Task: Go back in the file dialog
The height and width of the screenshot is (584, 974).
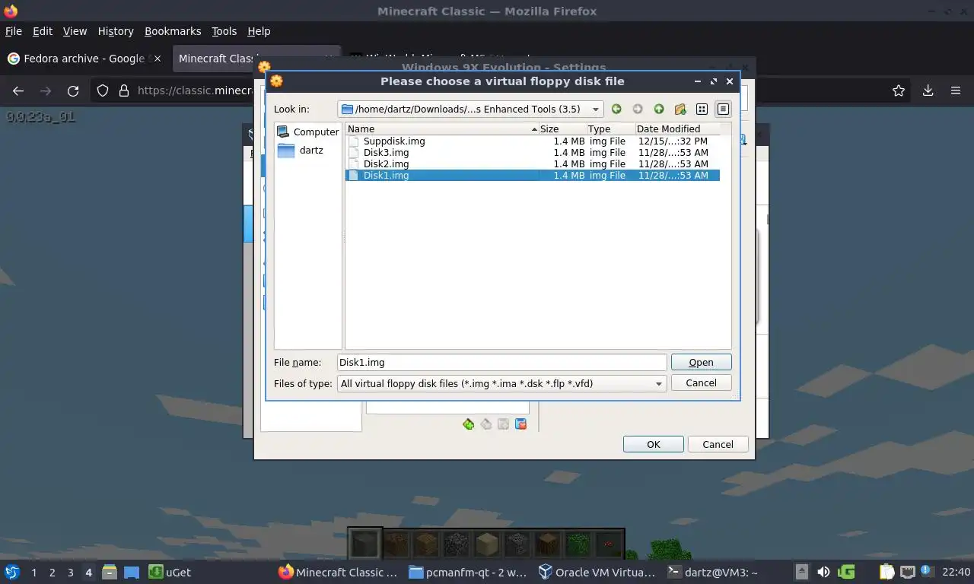Action: pos(616,109)
